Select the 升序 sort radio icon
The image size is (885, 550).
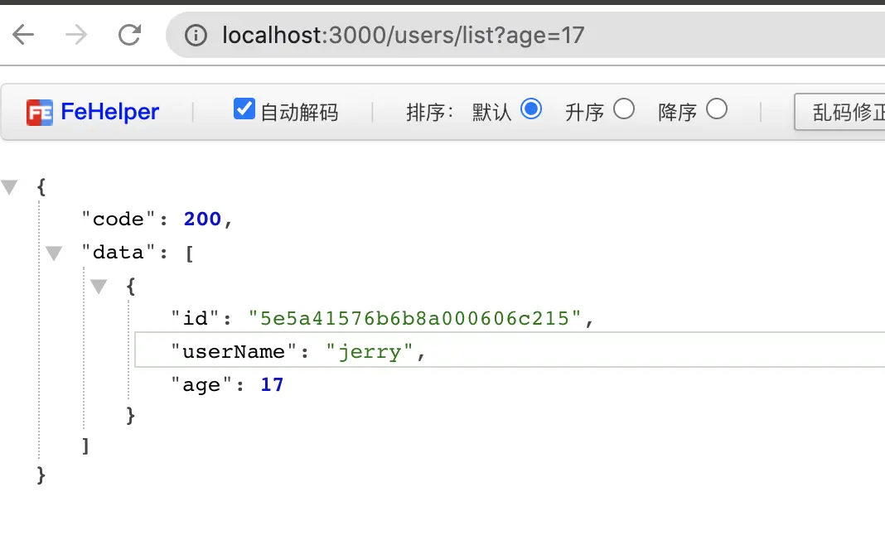tap(624, 109)
